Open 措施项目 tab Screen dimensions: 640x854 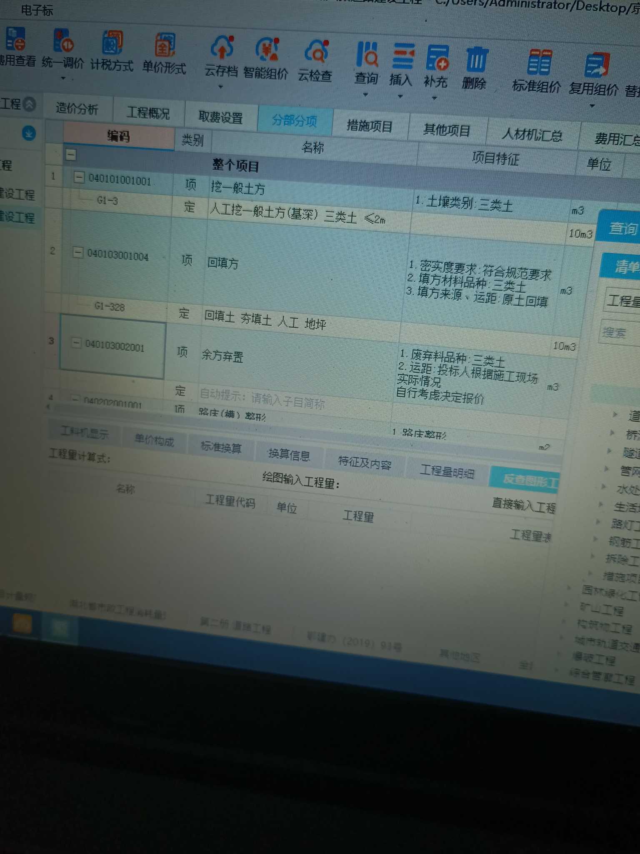[370, 125]
